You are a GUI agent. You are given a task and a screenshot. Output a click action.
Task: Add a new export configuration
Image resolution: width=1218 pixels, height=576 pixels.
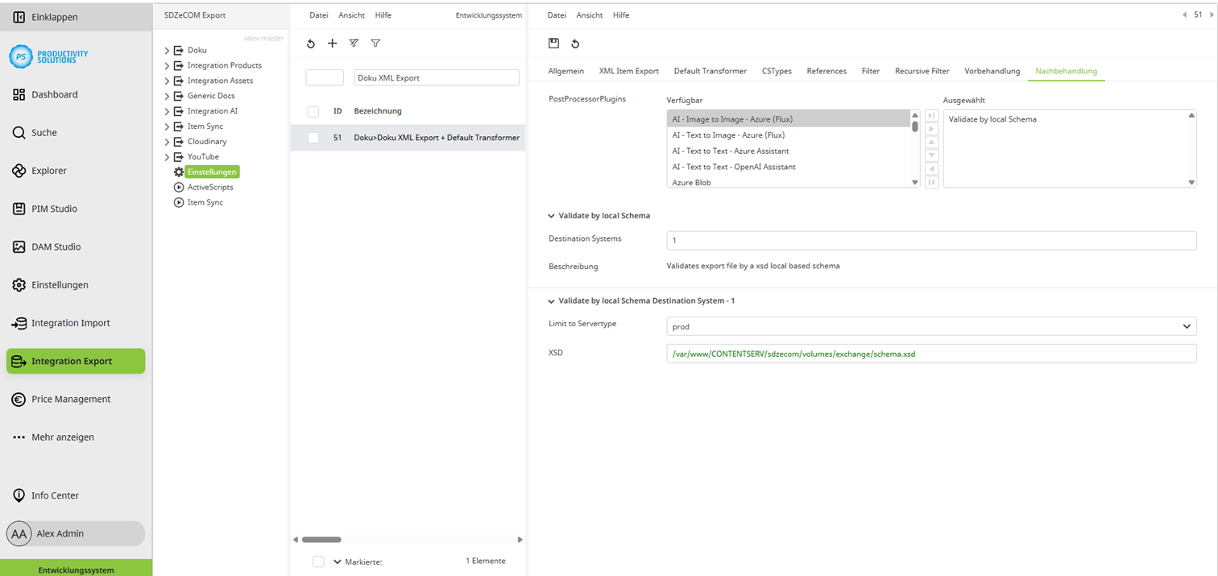coord(333,44)
